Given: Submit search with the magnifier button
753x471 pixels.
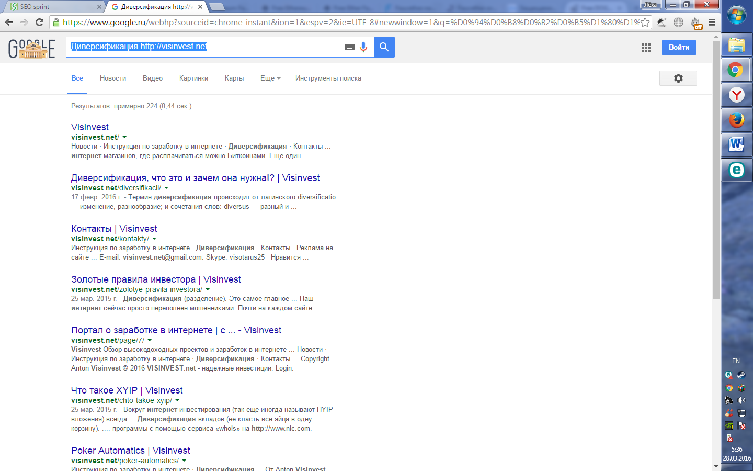Looking at the screenshot, I should click(384, 47).
